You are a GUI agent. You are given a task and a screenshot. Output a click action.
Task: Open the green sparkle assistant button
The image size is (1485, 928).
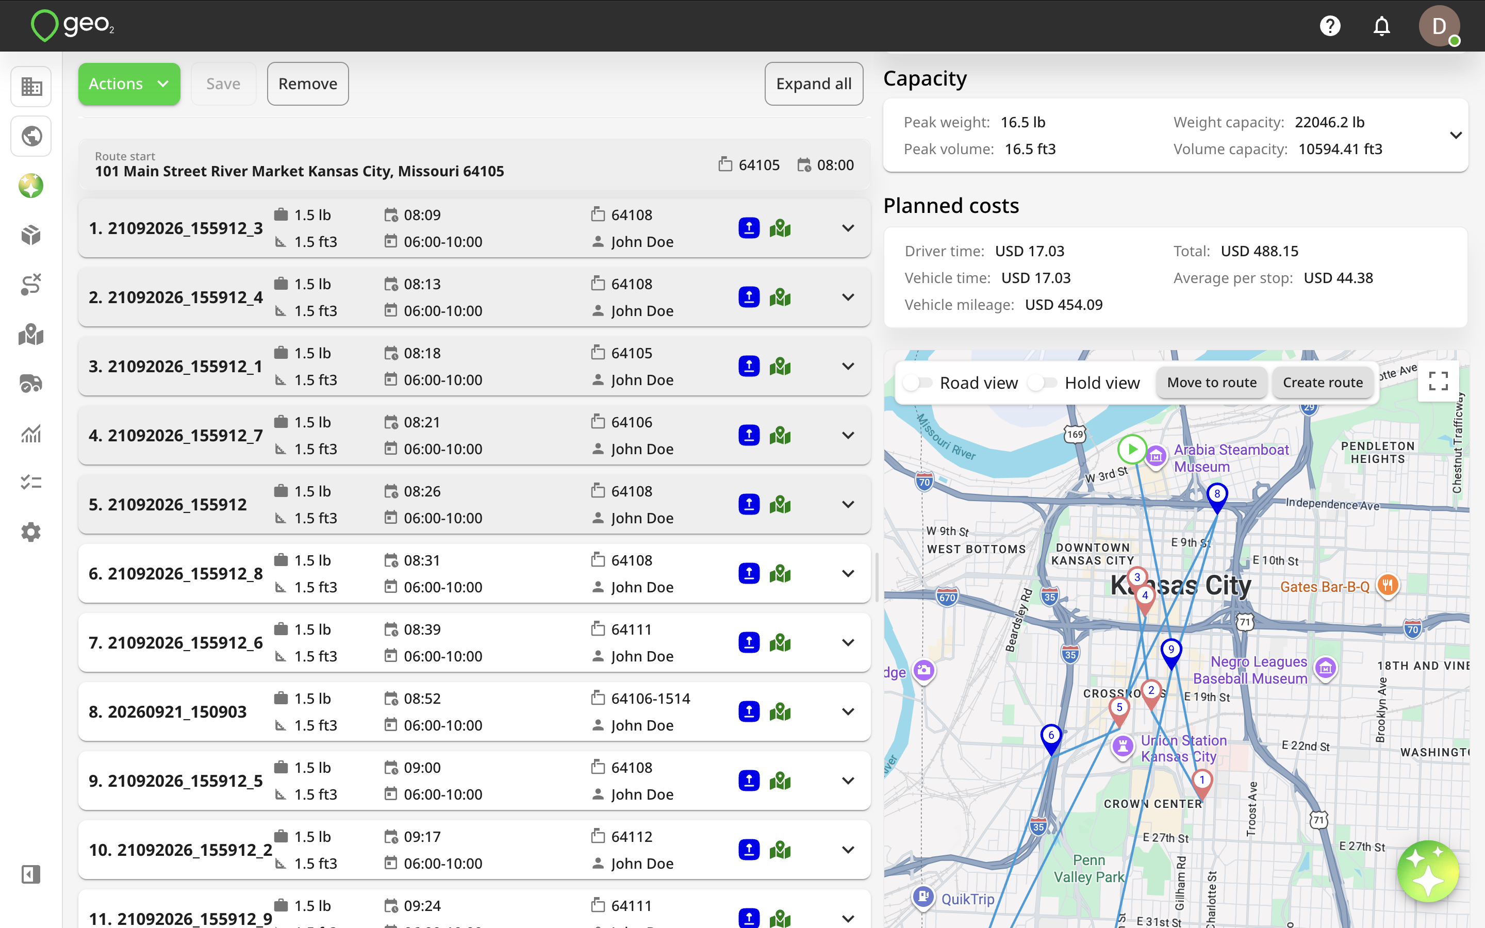pyautogui.click(x=1428, y=871)
